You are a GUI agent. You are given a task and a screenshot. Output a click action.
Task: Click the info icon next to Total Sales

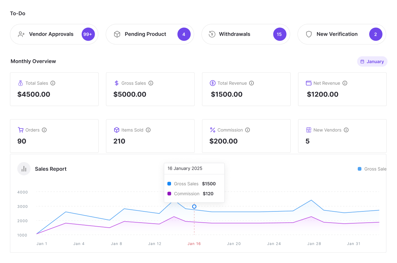[53, 83]
